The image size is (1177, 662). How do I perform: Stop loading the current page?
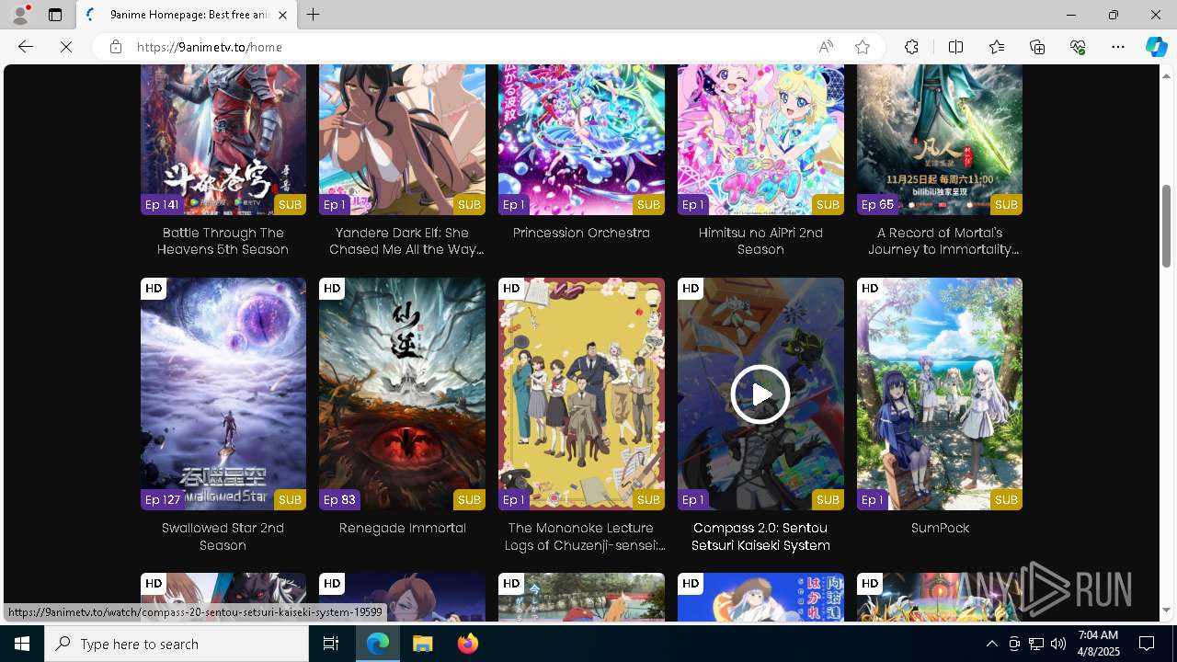[x=66, y=47]
